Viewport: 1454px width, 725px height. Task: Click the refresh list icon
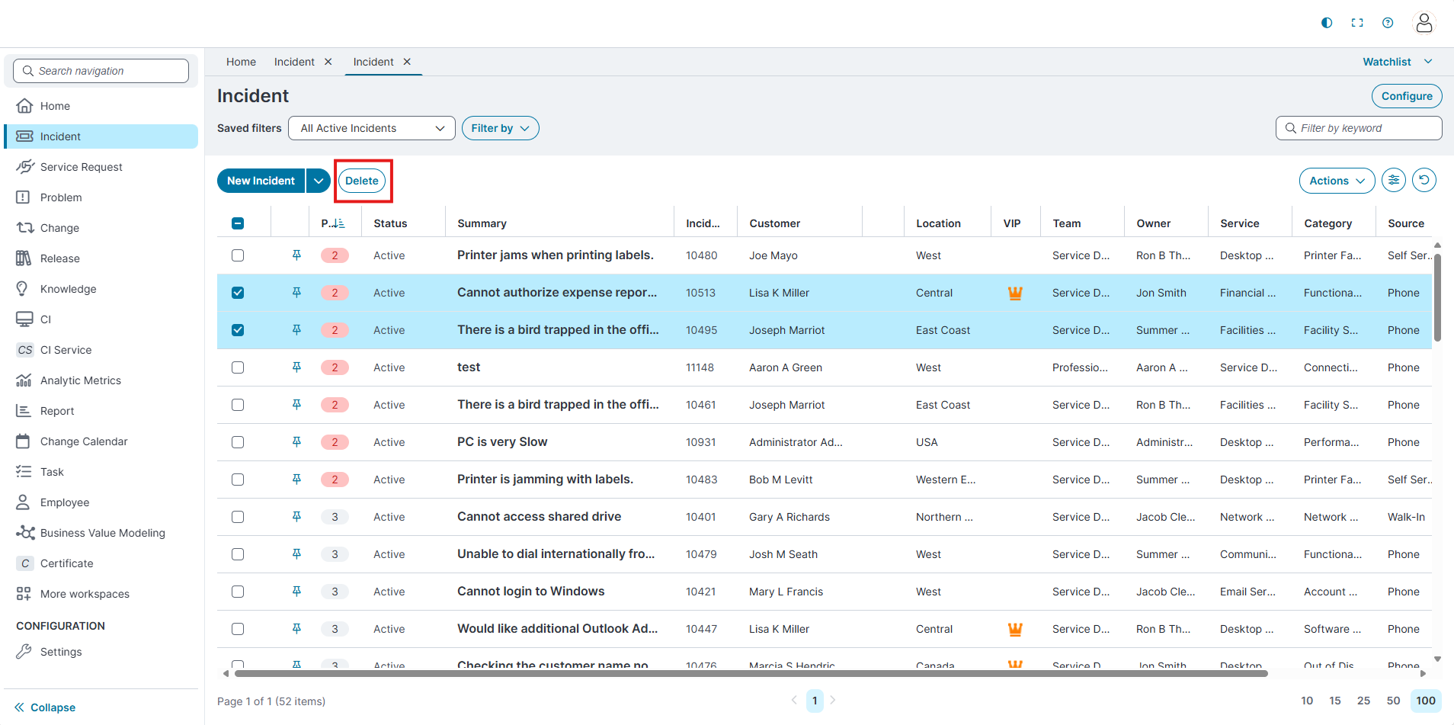click(1424, 181)
